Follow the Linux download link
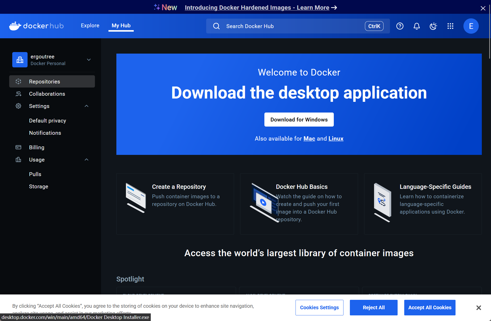This screenshot has width=491, height=321. click(x=336, y=139)
